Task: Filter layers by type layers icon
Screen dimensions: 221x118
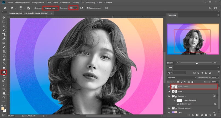Action: [x=202, y=73]
